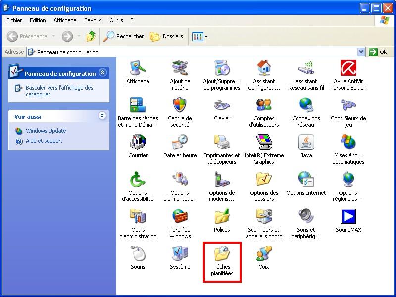Open Date et heure icon

tap(180, 142)
